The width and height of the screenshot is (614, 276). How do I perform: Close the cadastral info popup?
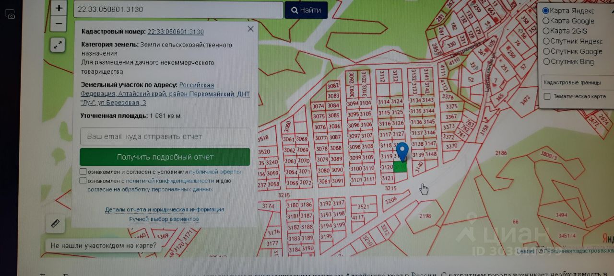coord(250,29)
